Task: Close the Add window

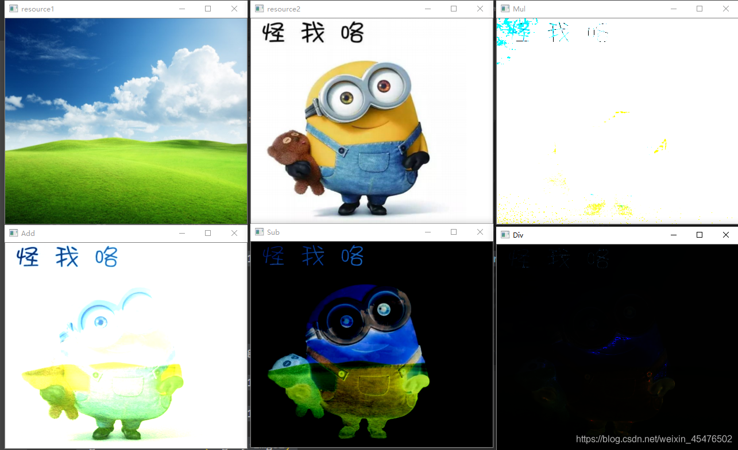Action: pos(234,233)
